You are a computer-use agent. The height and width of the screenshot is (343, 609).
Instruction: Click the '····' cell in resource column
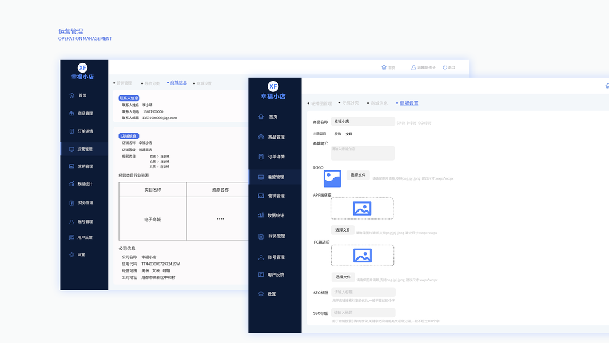(220, 219)
